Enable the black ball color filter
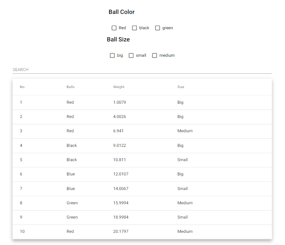Image resolution: width=285 pixels, height=245 pixels. click(x=134, y=28)
